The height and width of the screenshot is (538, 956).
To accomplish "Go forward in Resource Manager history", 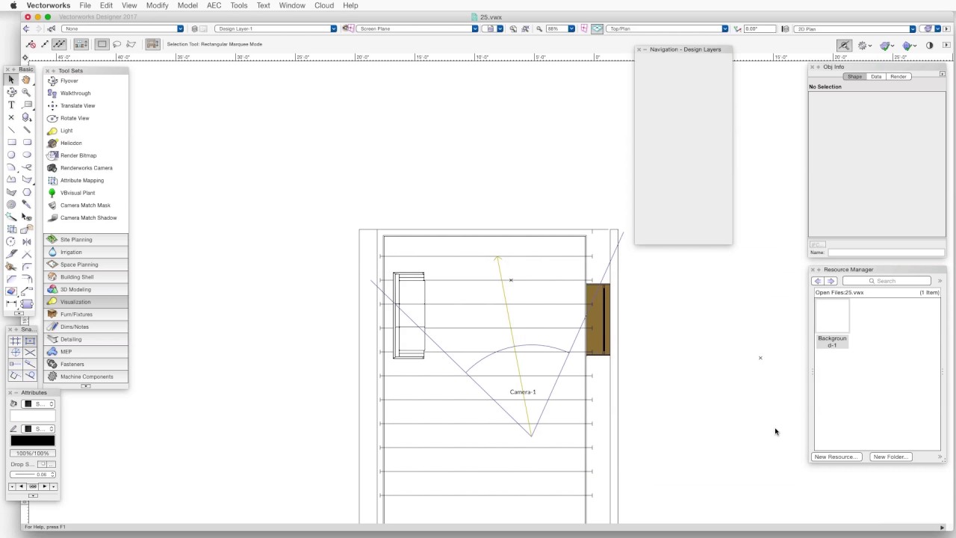I will (x=831, y=281).
